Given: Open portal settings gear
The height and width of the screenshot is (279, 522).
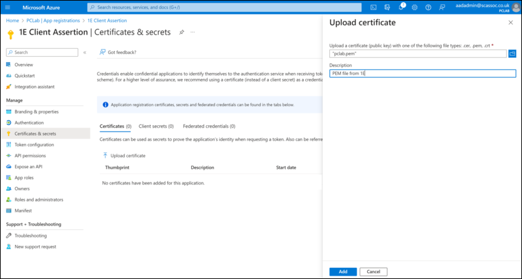Looking at the screenshot, I should [415, 7].
